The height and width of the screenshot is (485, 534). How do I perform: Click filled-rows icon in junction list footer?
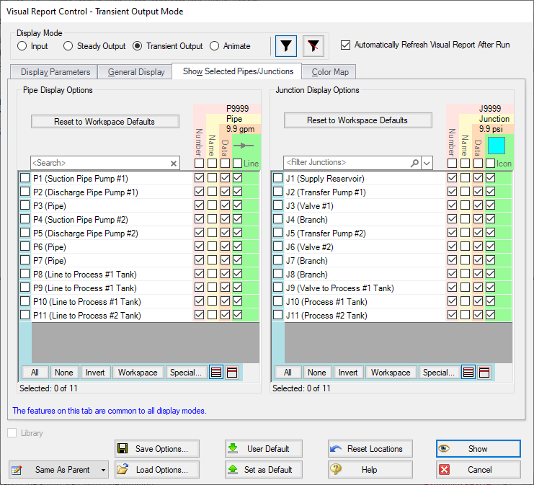(468, 373)
